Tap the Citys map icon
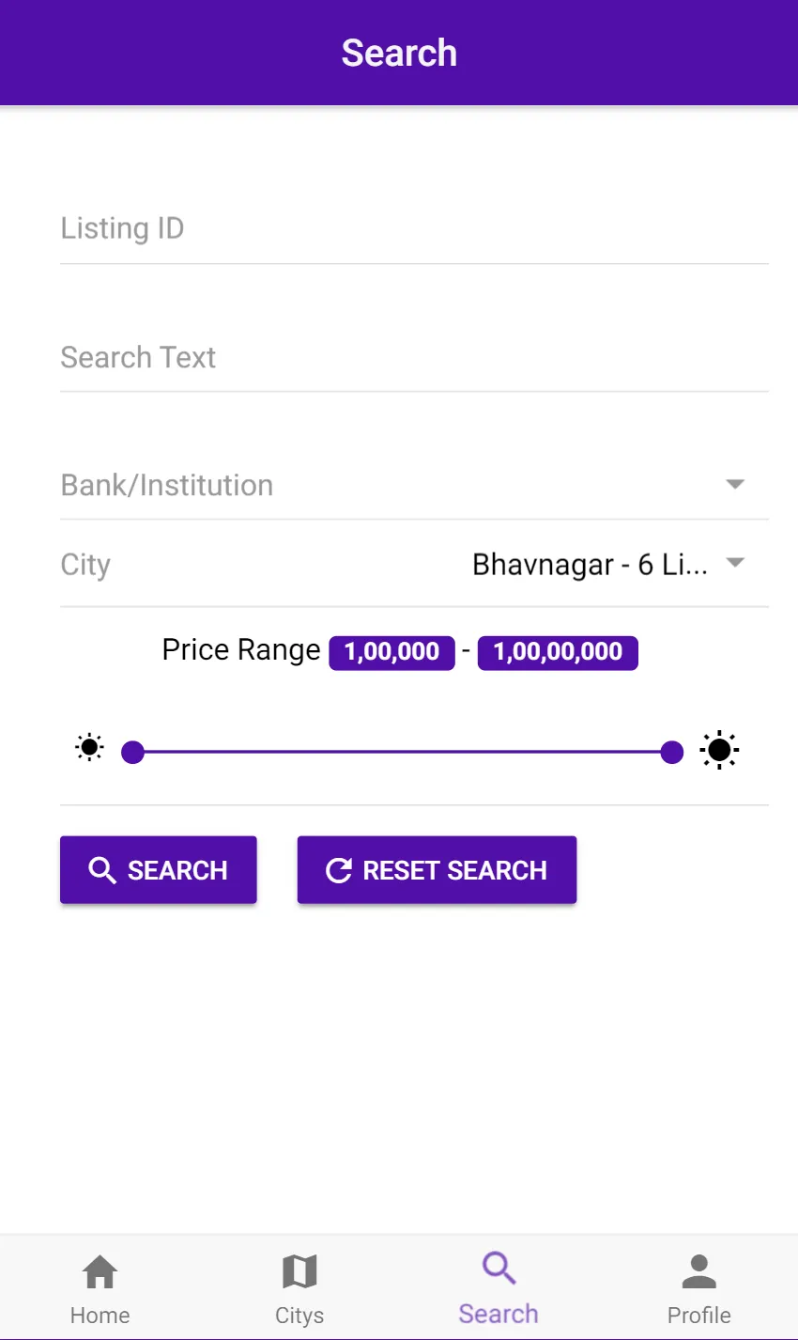Screen dimensions: 798x1340 point(299,1272)
